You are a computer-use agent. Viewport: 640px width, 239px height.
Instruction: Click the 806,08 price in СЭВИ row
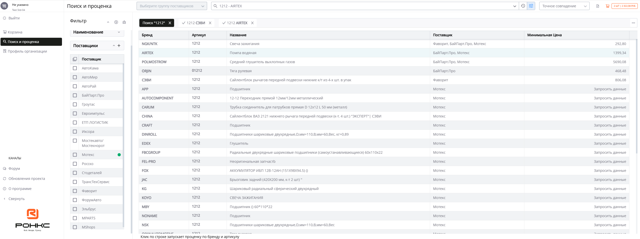click(620, 80)
